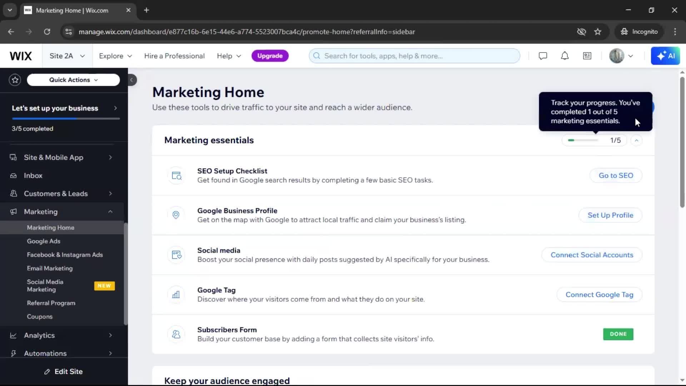
Task: Click Connect Google Tag button
Action: coord(599,295)
